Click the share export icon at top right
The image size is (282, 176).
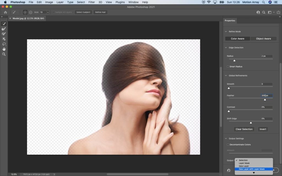click(x=278, y=12)
